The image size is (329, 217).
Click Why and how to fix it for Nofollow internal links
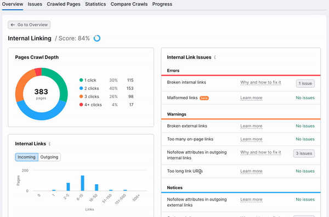point(260,152)
